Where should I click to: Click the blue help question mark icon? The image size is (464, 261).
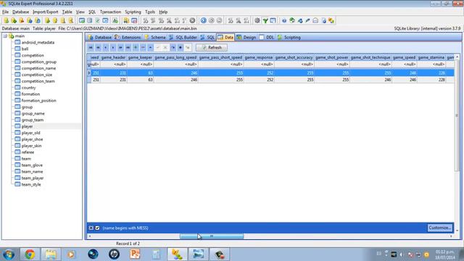(284, 20)
